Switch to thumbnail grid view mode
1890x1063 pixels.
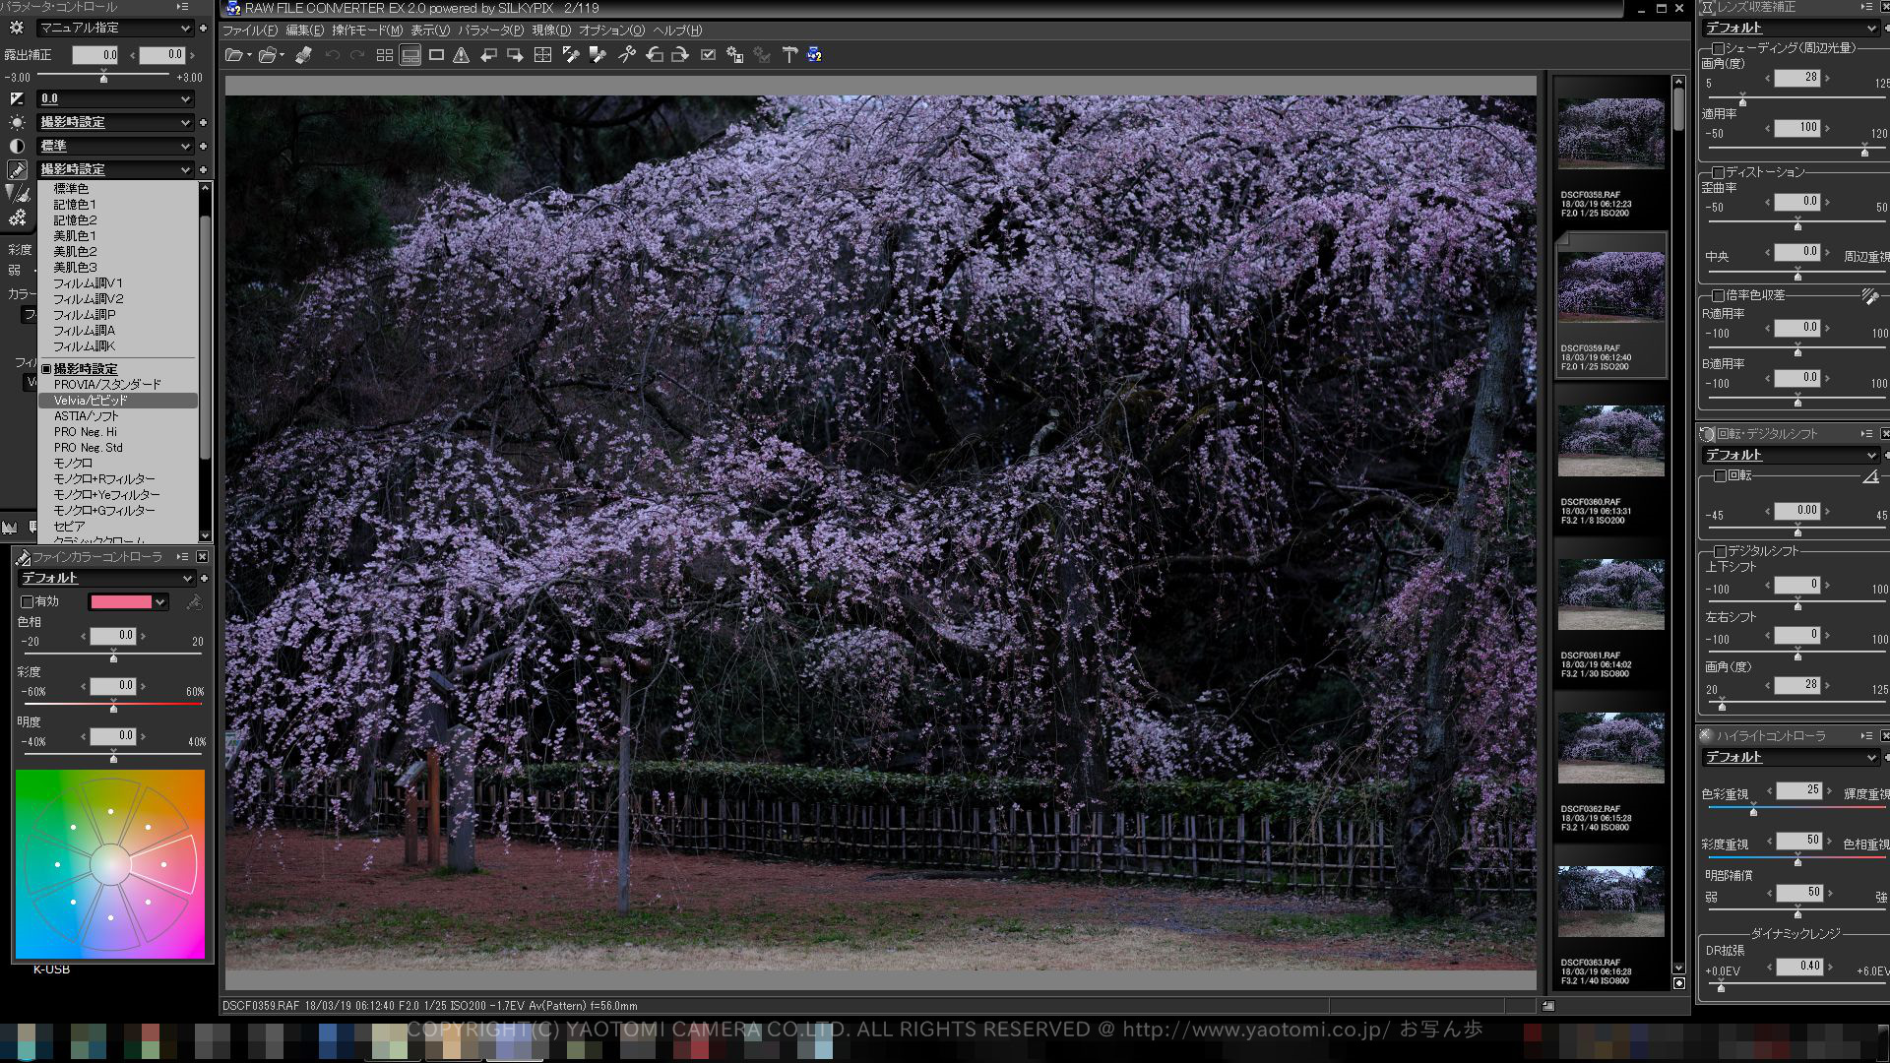(385, 55)
